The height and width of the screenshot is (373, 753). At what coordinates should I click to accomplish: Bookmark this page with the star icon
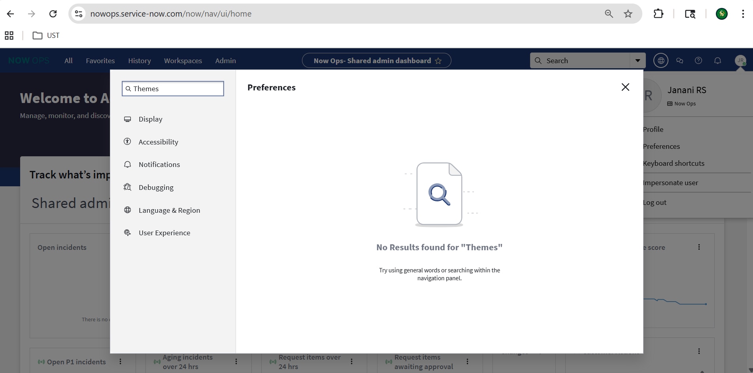pos(628,14)
